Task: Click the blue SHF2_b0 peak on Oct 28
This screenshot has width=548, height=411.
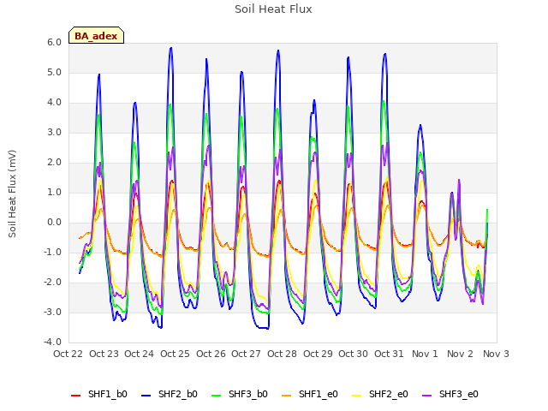Action: (x=278, y=51)
